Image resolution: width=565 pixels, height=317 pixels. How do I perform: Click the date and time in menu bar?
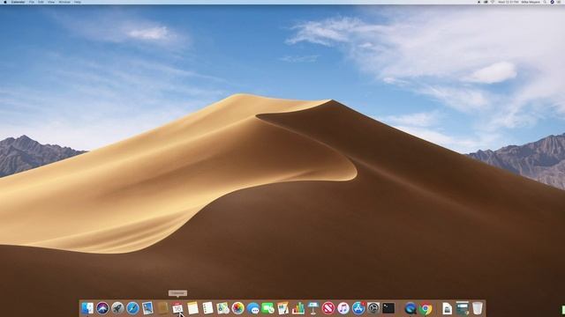[508, 2]
